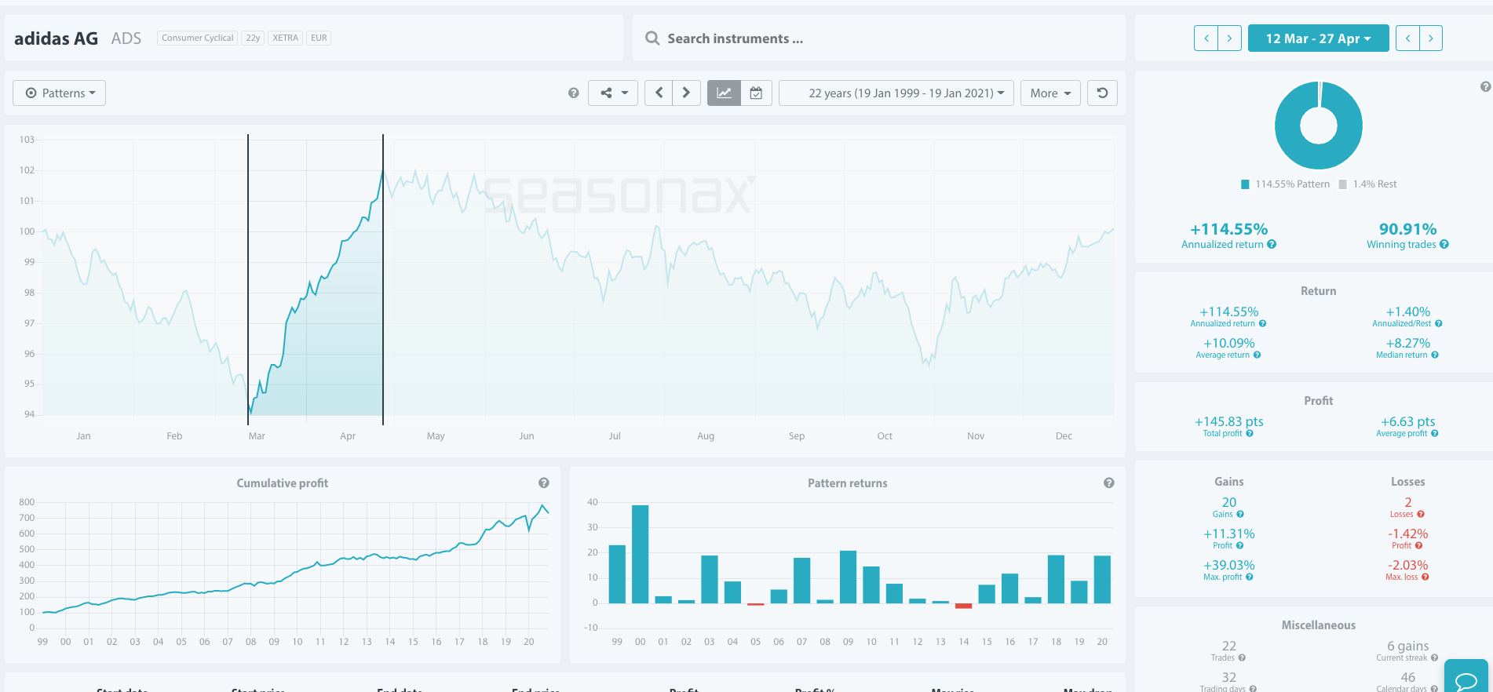The height and width of the screenshot is (692, 1493).
Task: Open help for Current streak
Action: point(1434,657)
